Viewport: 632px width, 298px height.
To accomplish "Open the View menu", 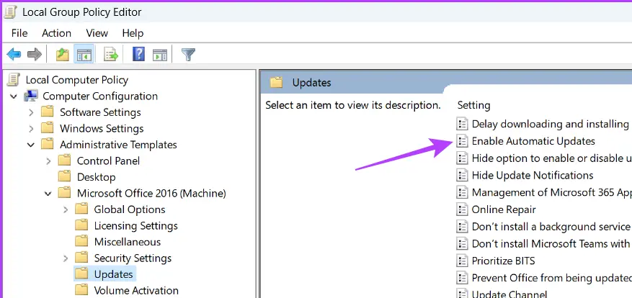I will click(97, 33).
